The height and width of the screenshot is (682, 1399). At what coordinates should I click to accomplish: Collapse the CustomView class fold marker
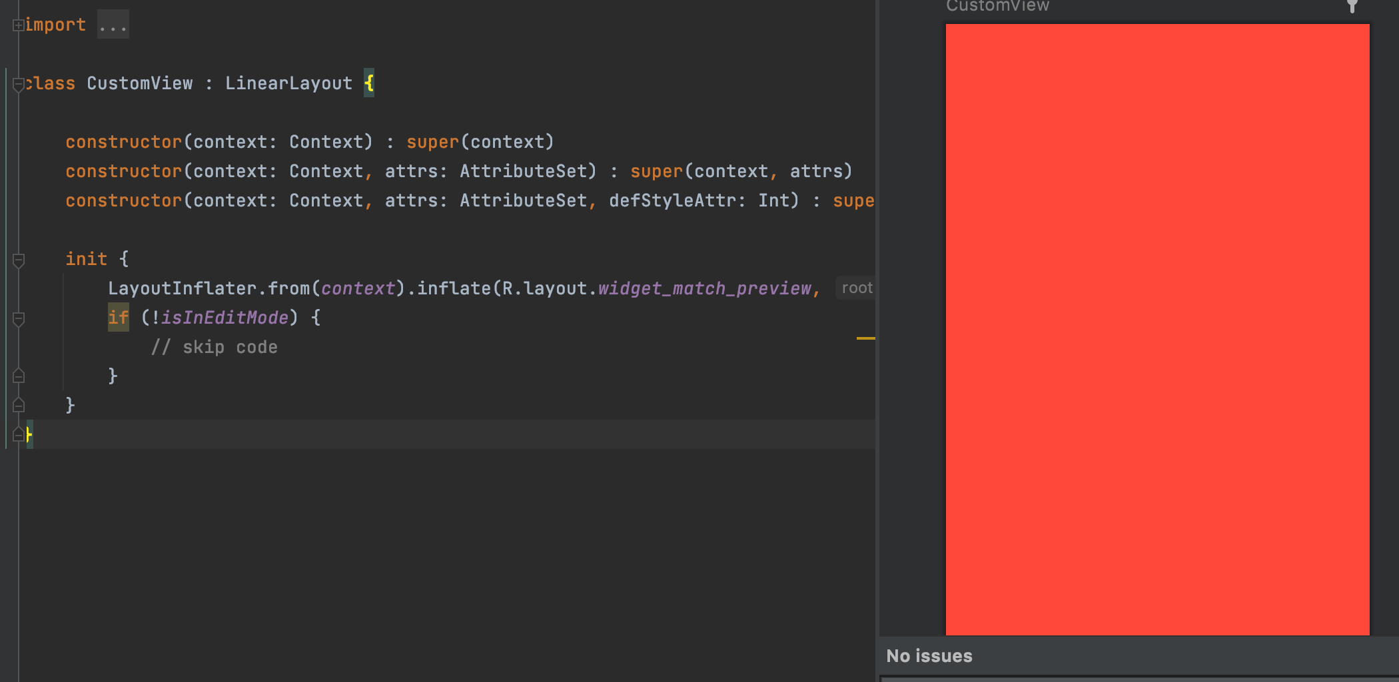pos(19,85)
